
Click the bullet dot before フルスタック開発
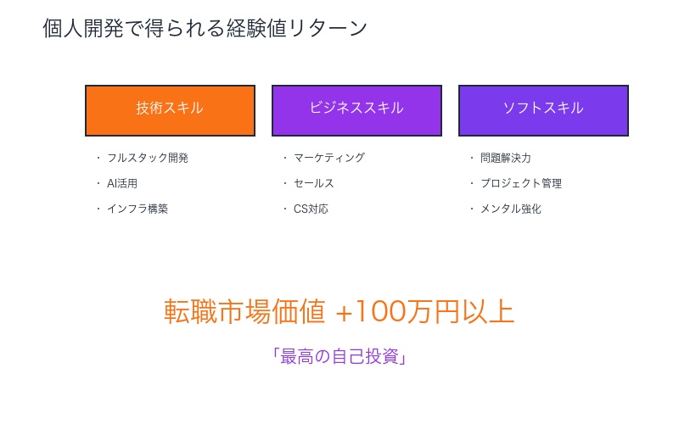[98, 158]
